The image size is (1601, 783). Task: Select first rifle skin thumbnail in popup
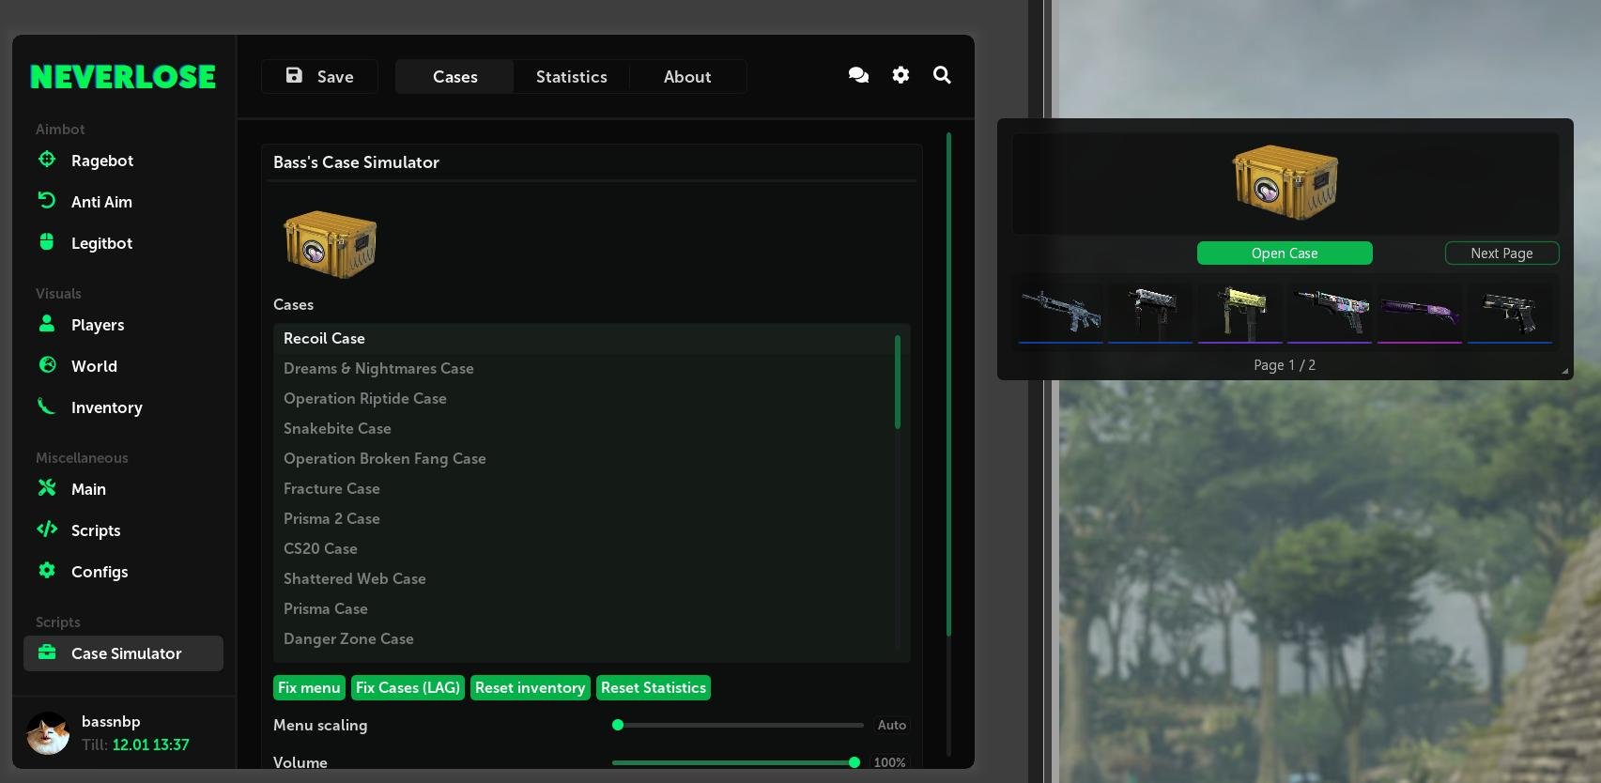[x=1061, y=313]
